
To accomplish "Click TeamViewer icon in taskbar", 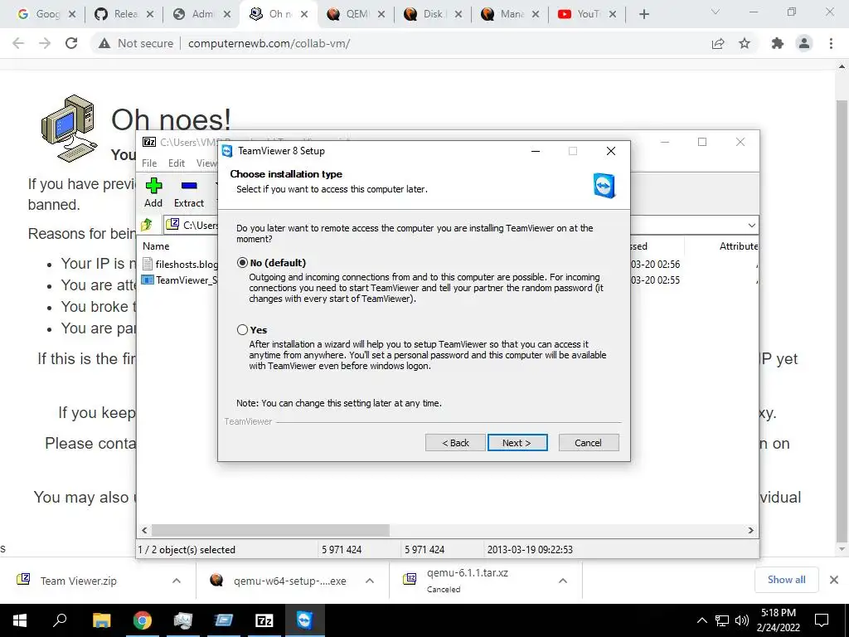I will [304, 620].
